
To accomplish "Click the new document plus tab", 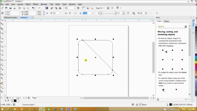I will pos(32,18).
